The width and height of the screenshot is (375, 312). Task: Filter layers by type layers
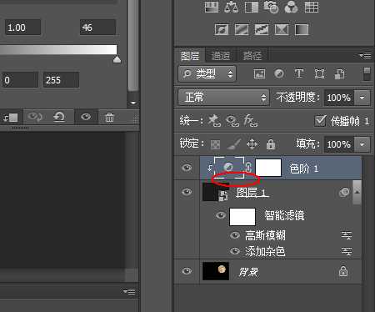299,73
